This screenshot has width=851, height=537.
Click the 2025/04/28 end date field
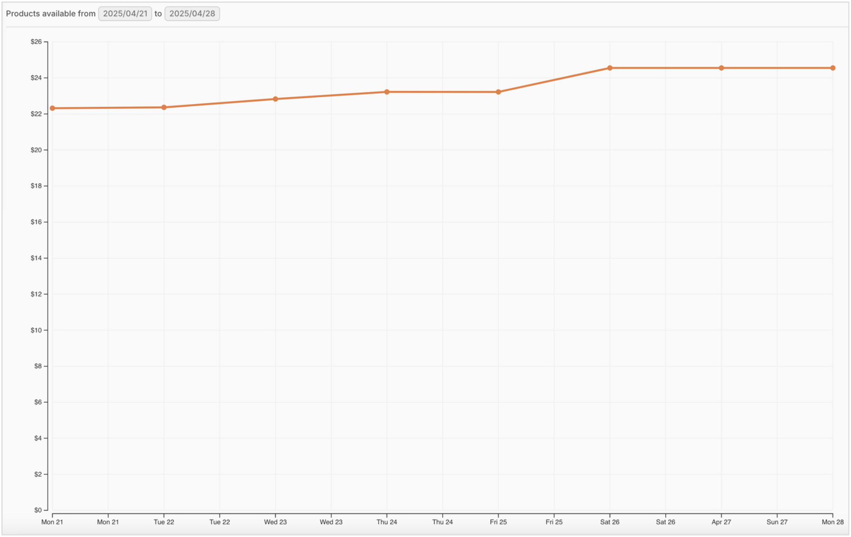(x=192, y=14)
